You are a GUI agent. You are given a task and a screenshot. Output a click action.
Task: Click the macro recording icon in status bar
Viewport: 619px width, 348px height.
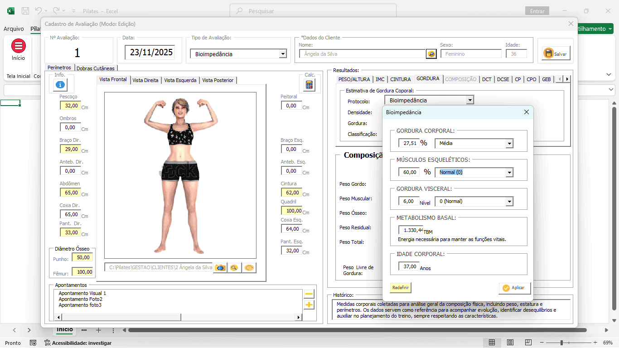(x=33, y=343)
